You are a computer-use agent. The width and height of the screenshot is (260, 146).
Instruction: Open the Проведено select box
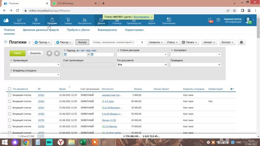click(x=196, y=65)
